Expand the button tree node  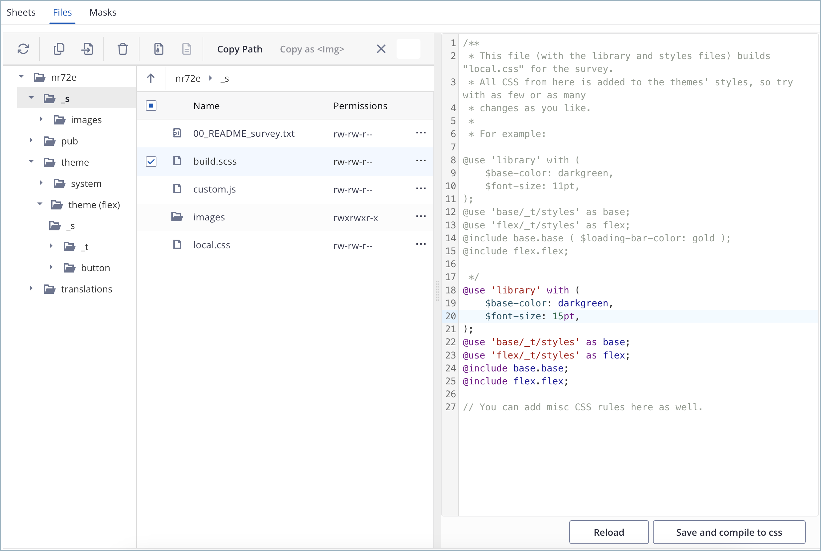click(x=51, y=267)
